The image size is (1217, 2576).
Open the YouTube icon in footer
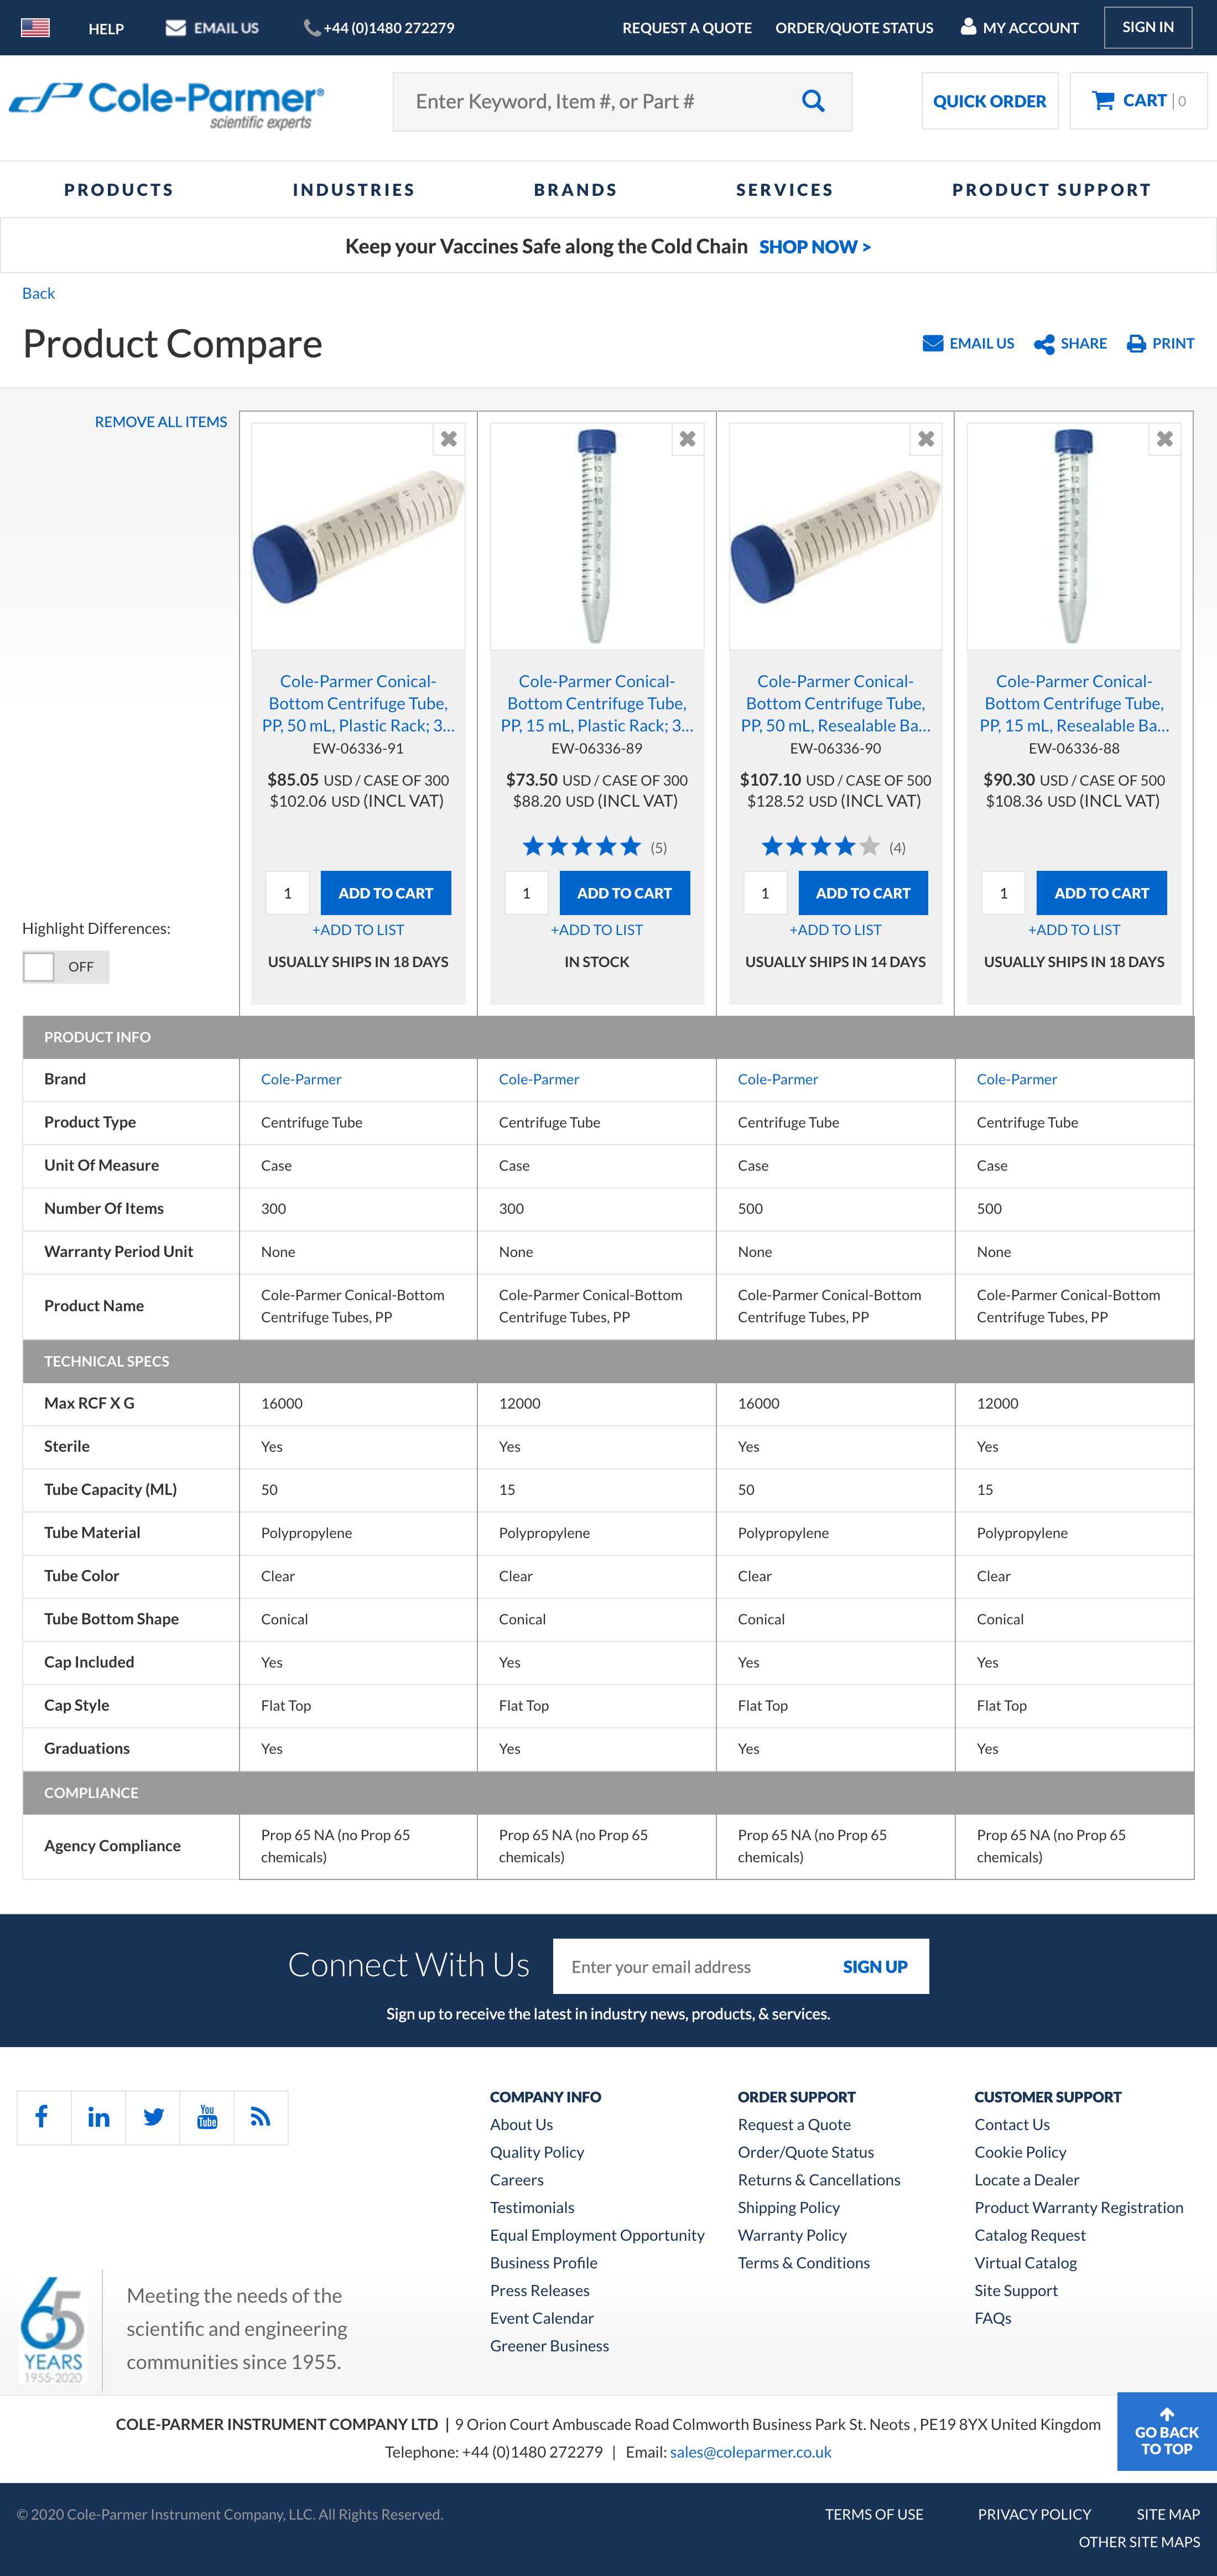[207, 2117]
